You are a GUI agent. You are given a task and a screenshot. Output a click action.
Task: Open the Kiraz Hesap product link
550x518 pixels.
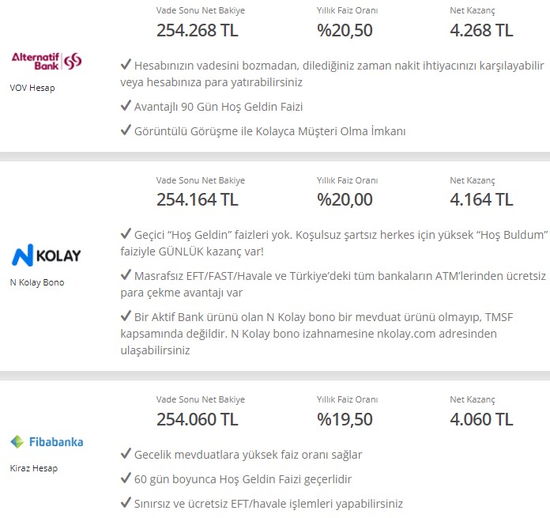tap(34, 468)
